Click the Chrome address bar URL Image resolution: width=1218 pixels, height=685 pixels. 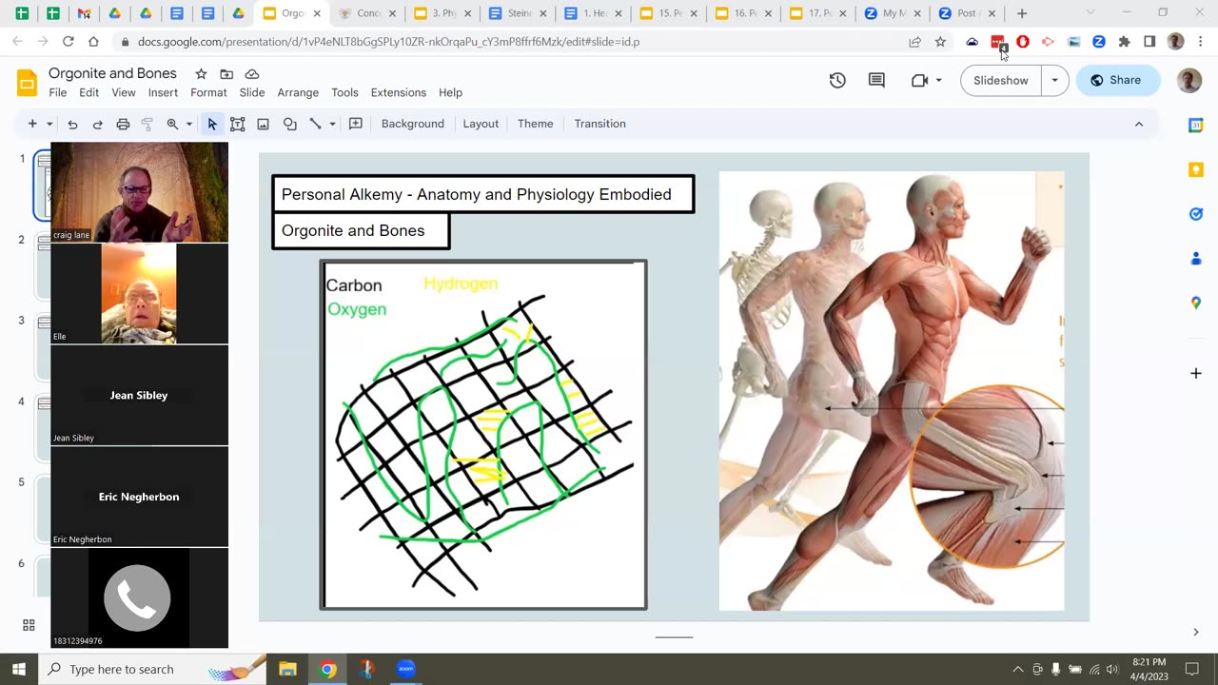pyautogui.click(x=388, y=42)
